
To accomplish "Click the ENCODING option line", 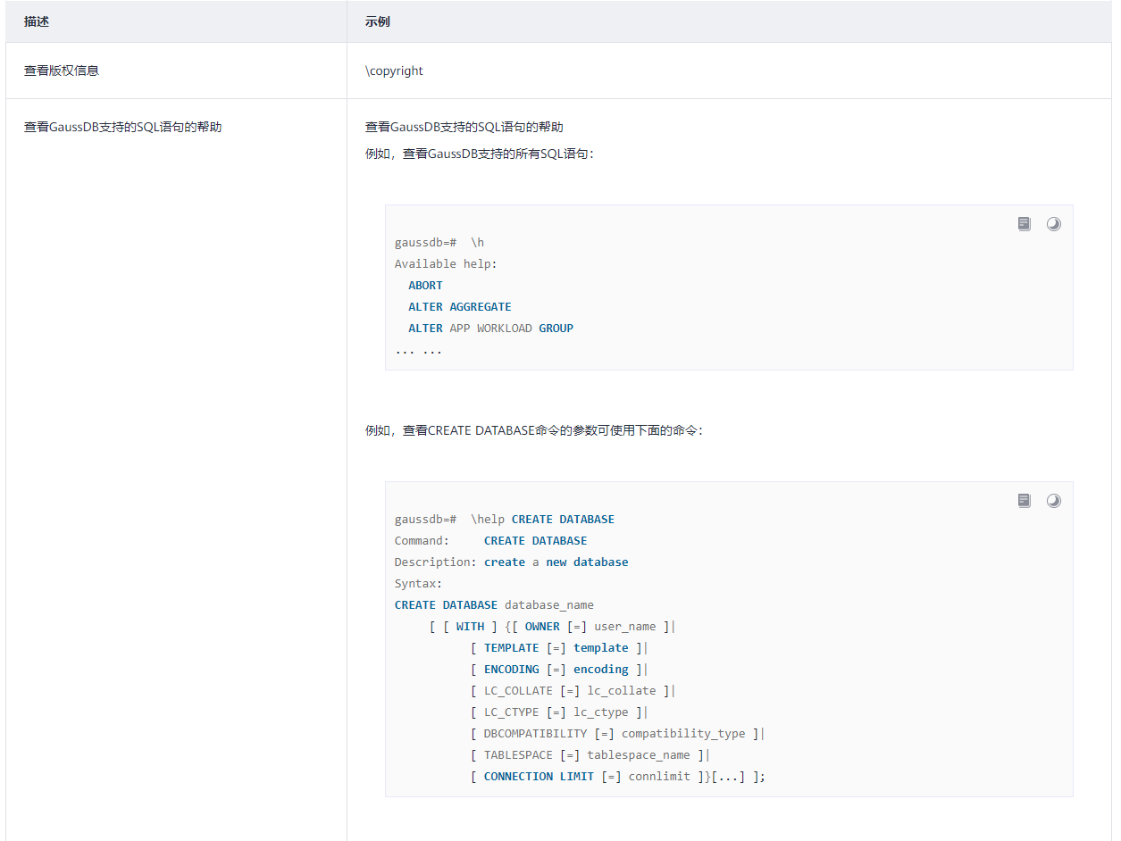I will point(558,670).
